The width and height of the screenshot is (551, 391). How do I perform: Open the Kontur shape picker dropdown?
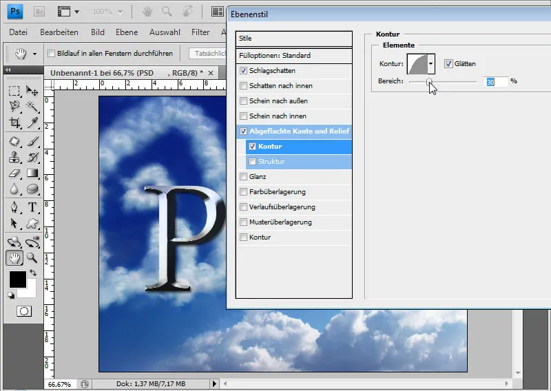[x=431, y=64]
